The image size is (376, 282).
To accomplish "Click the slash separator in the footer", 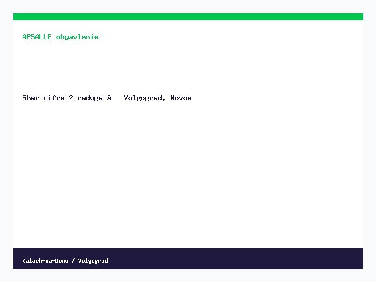I will pos(73,261).
